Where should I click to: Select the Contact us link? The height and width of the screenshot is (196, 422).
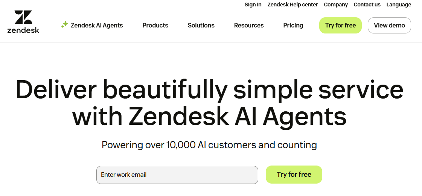367,5
